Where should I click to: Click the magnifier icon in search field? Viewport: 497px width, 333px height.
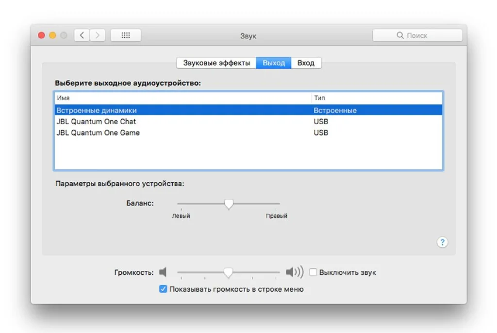click(x=400, y=35)
